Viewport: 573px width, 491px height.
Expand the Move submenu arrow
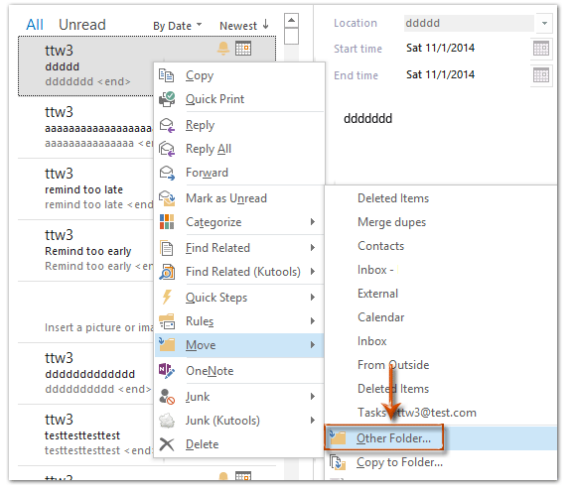(x=313, y=344)
